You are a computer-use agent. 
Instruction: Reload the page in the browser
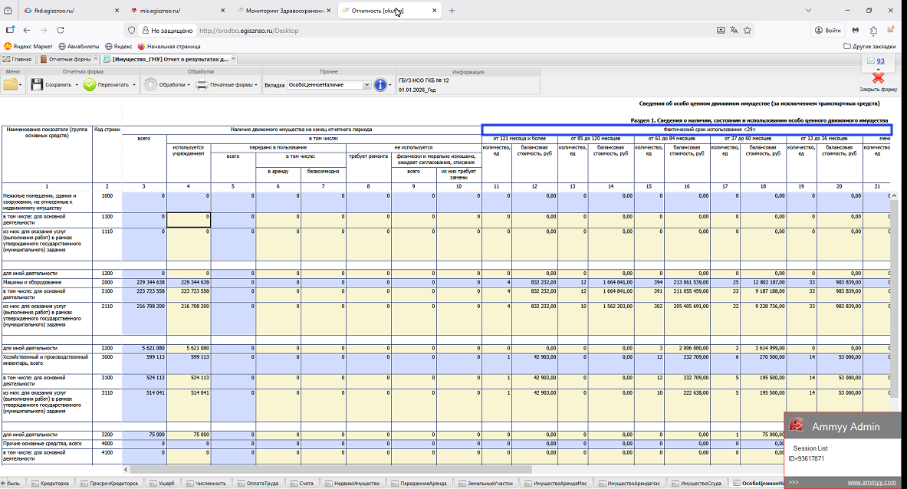[60, 30]
